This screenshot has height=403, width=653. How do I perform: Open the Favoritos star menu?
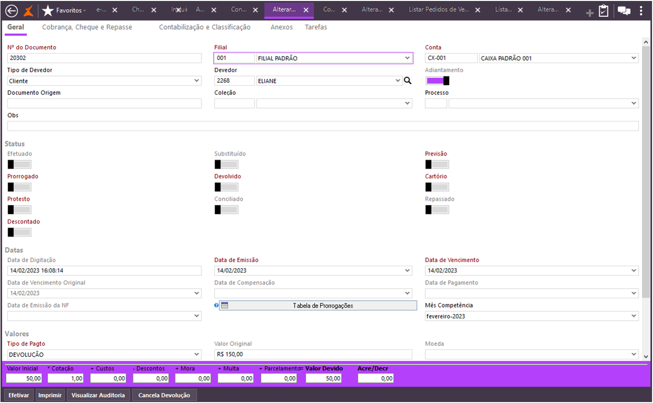pos(64,10)
